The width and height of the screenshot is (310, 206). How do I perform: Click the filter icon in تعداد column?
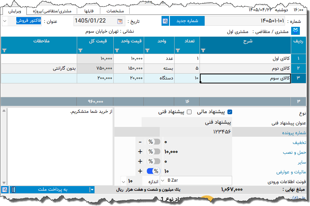click(x=178, y=50)
